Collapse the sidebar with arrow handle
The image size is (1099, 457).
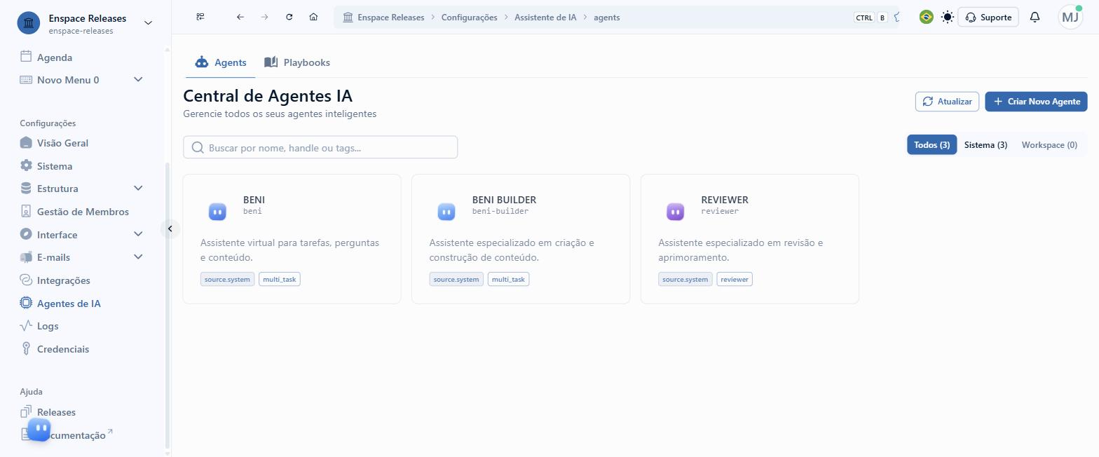170,228
